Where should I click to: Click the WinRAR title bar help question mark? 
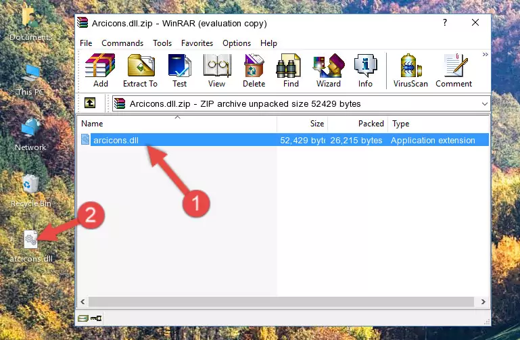[x=445, y=22]
